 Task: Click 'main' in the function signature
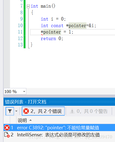click(x=46, y=6)
